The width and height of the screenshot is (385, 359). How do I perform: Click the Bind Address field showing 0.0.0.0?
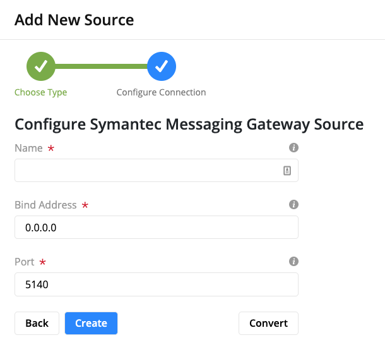157,228
